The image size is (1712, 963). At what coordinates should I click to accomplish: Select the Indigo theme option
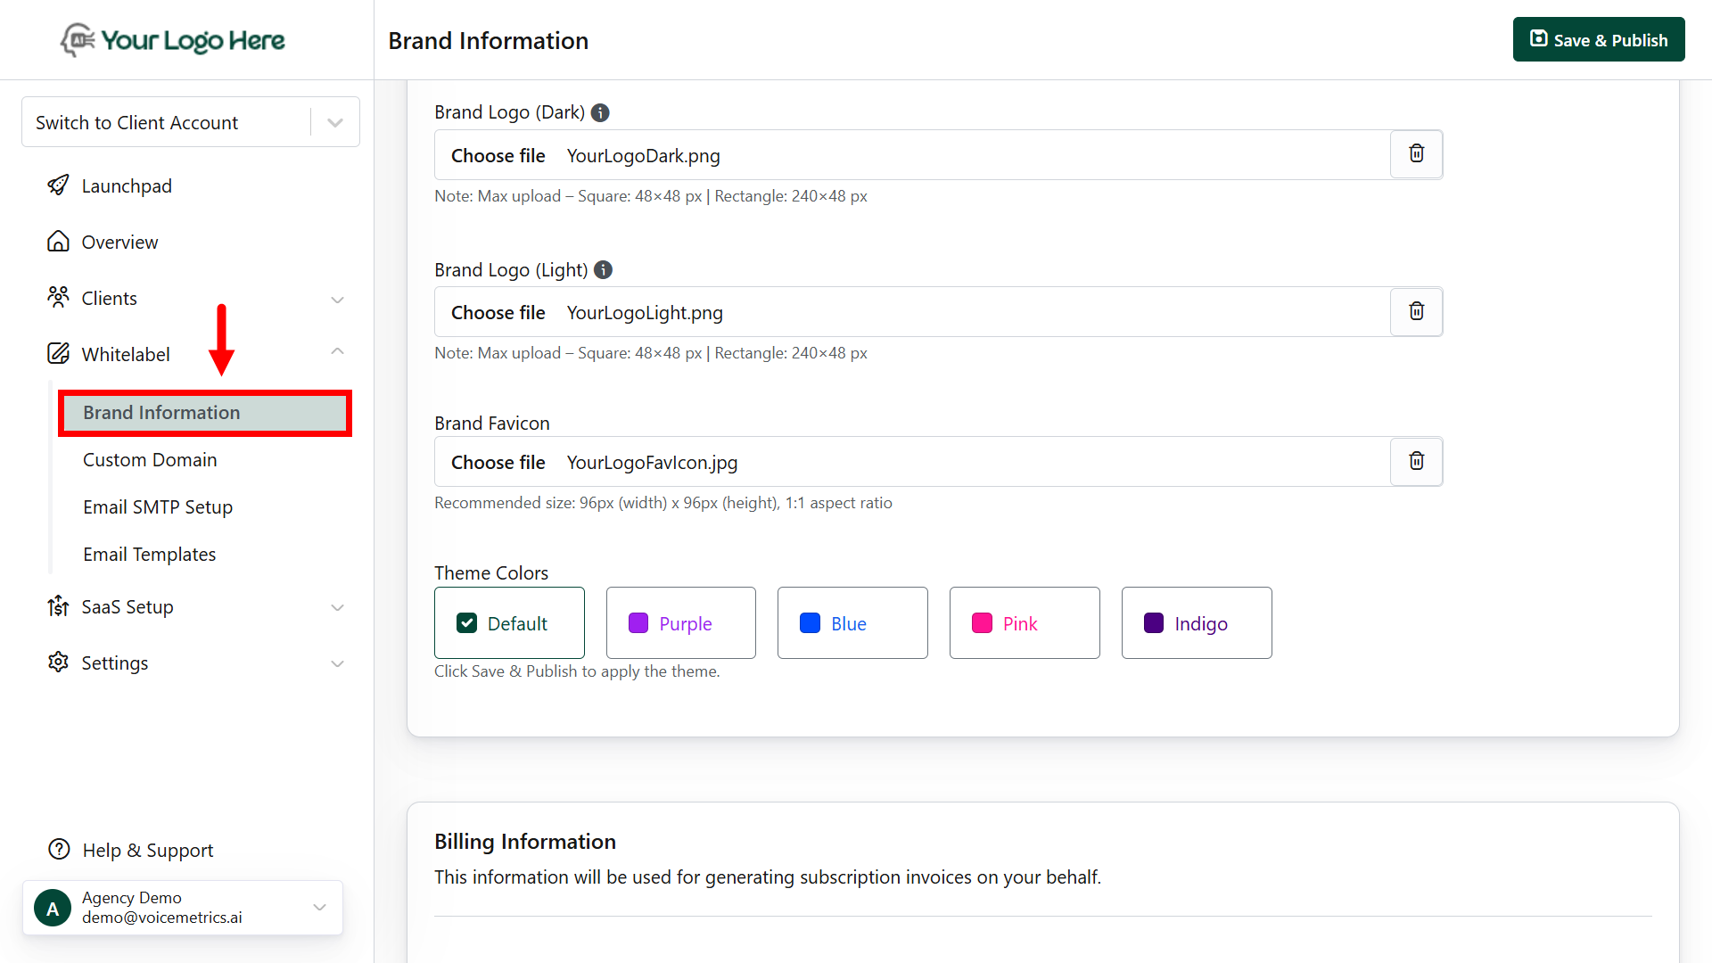coord(1196,623)
